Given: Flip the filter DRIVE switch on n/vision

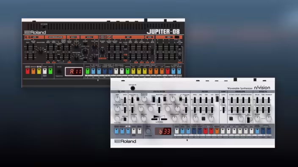Looking at the screenshot, I should 217,99.
